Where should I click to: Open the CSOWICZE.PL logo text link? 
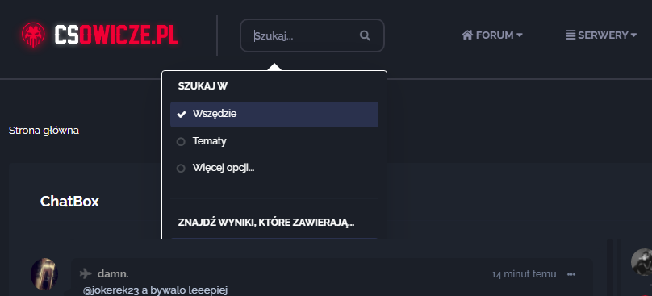[116, 35]
